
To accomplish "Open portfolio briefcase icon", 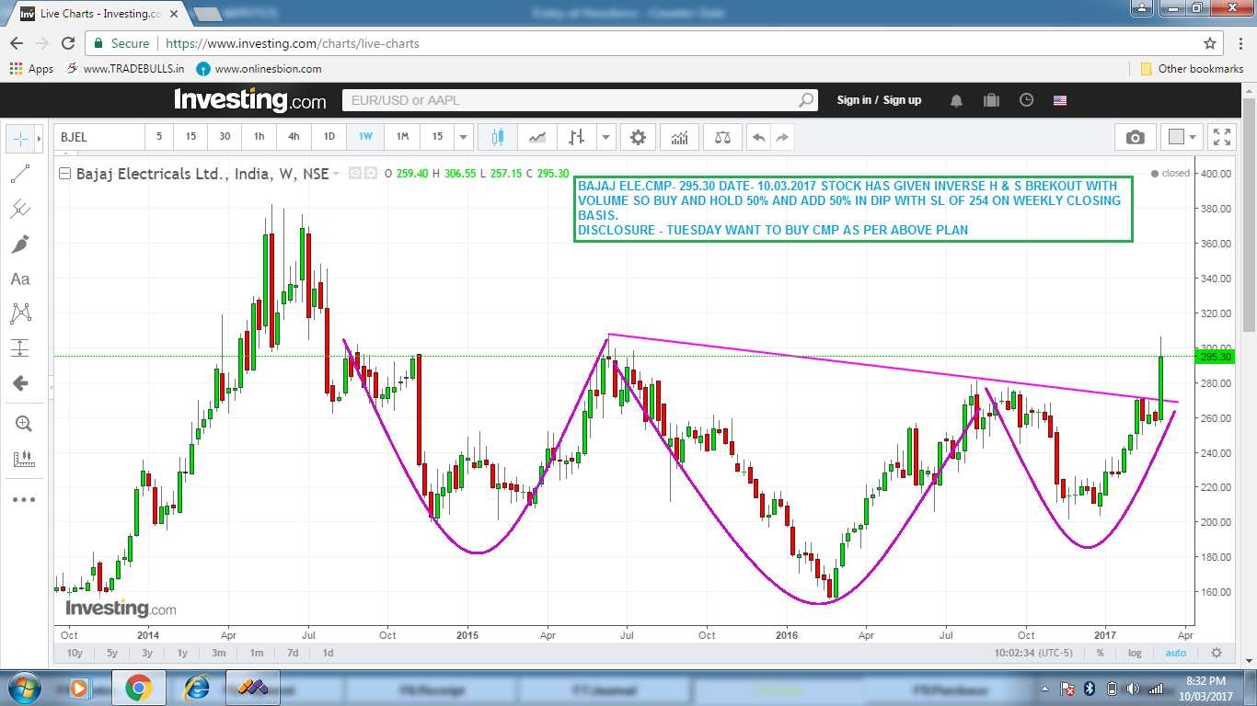I will point(991,100).
